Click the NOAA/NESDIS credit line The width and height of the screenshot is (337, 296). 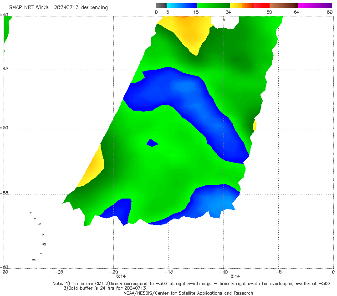click(188, 293)
